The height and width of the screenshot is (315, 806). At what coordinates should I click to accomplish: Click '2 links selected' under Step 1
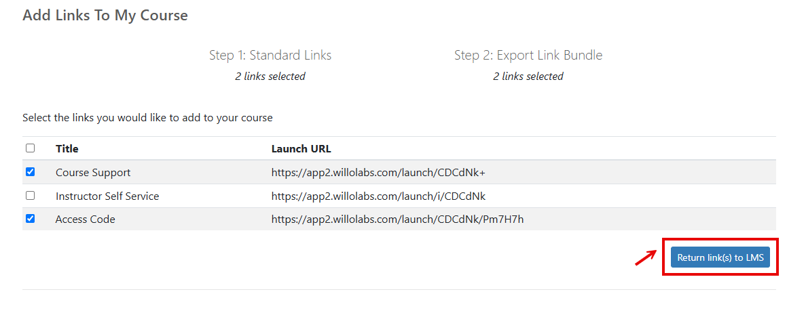[270, 77]
